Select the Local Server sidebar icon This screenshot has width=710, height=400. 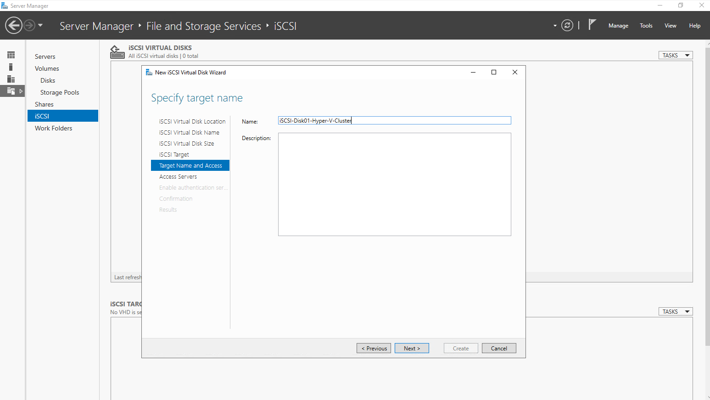point(11,67)
